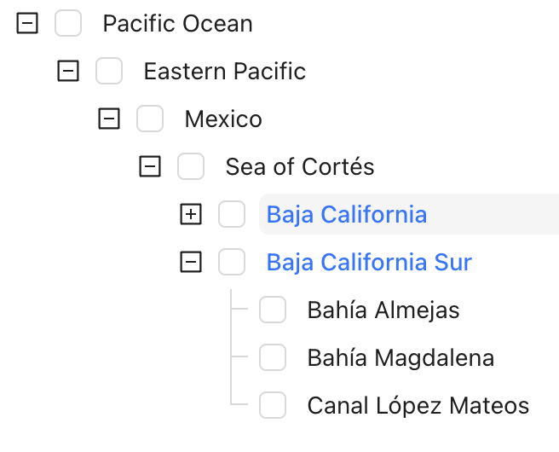
Task: Select the Pacific Ocean root label
Action: [177, 24]
